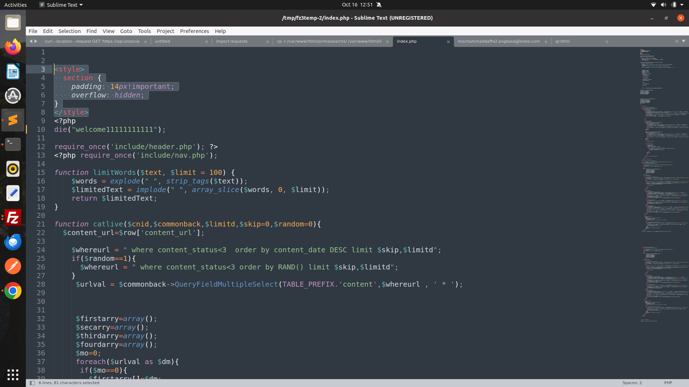Click the minimap code overview
The height and width of the screenshot is (387, 689).
(664, 143)
